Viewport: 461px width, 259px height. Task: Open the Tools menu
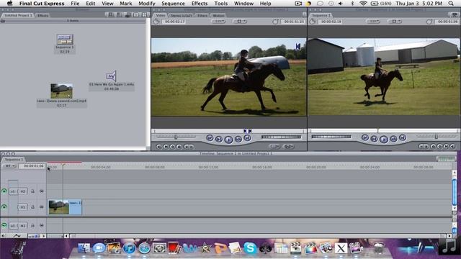(x=221, y=4)
